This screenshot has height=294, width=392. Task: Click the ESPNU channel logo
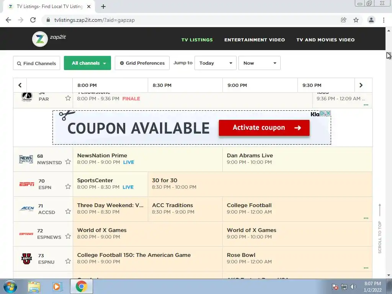(26, 259)
